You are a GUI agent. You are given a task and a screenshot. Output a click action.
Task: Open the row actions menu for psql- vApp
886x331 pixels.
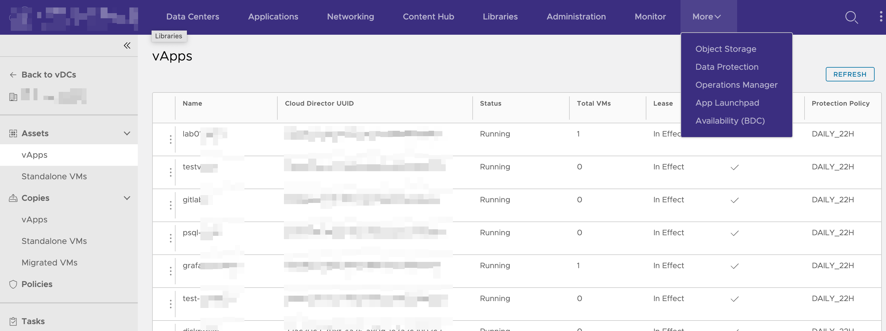tap(171, 238)
